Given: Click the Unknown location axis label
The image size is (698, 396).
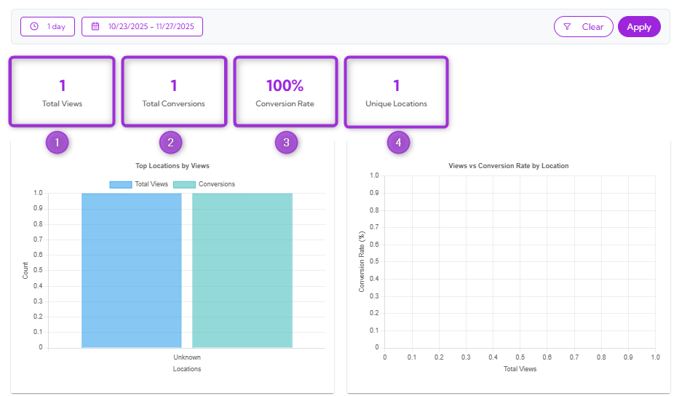Looking at the screenshot, I should [x=187, y=357].
